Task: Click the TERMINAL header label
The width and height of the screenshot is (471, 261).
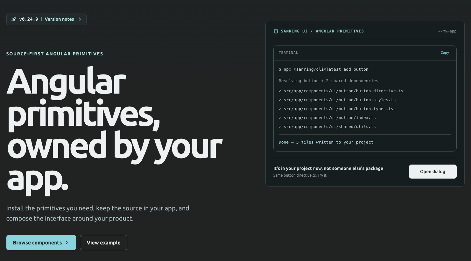Action: 288,53
